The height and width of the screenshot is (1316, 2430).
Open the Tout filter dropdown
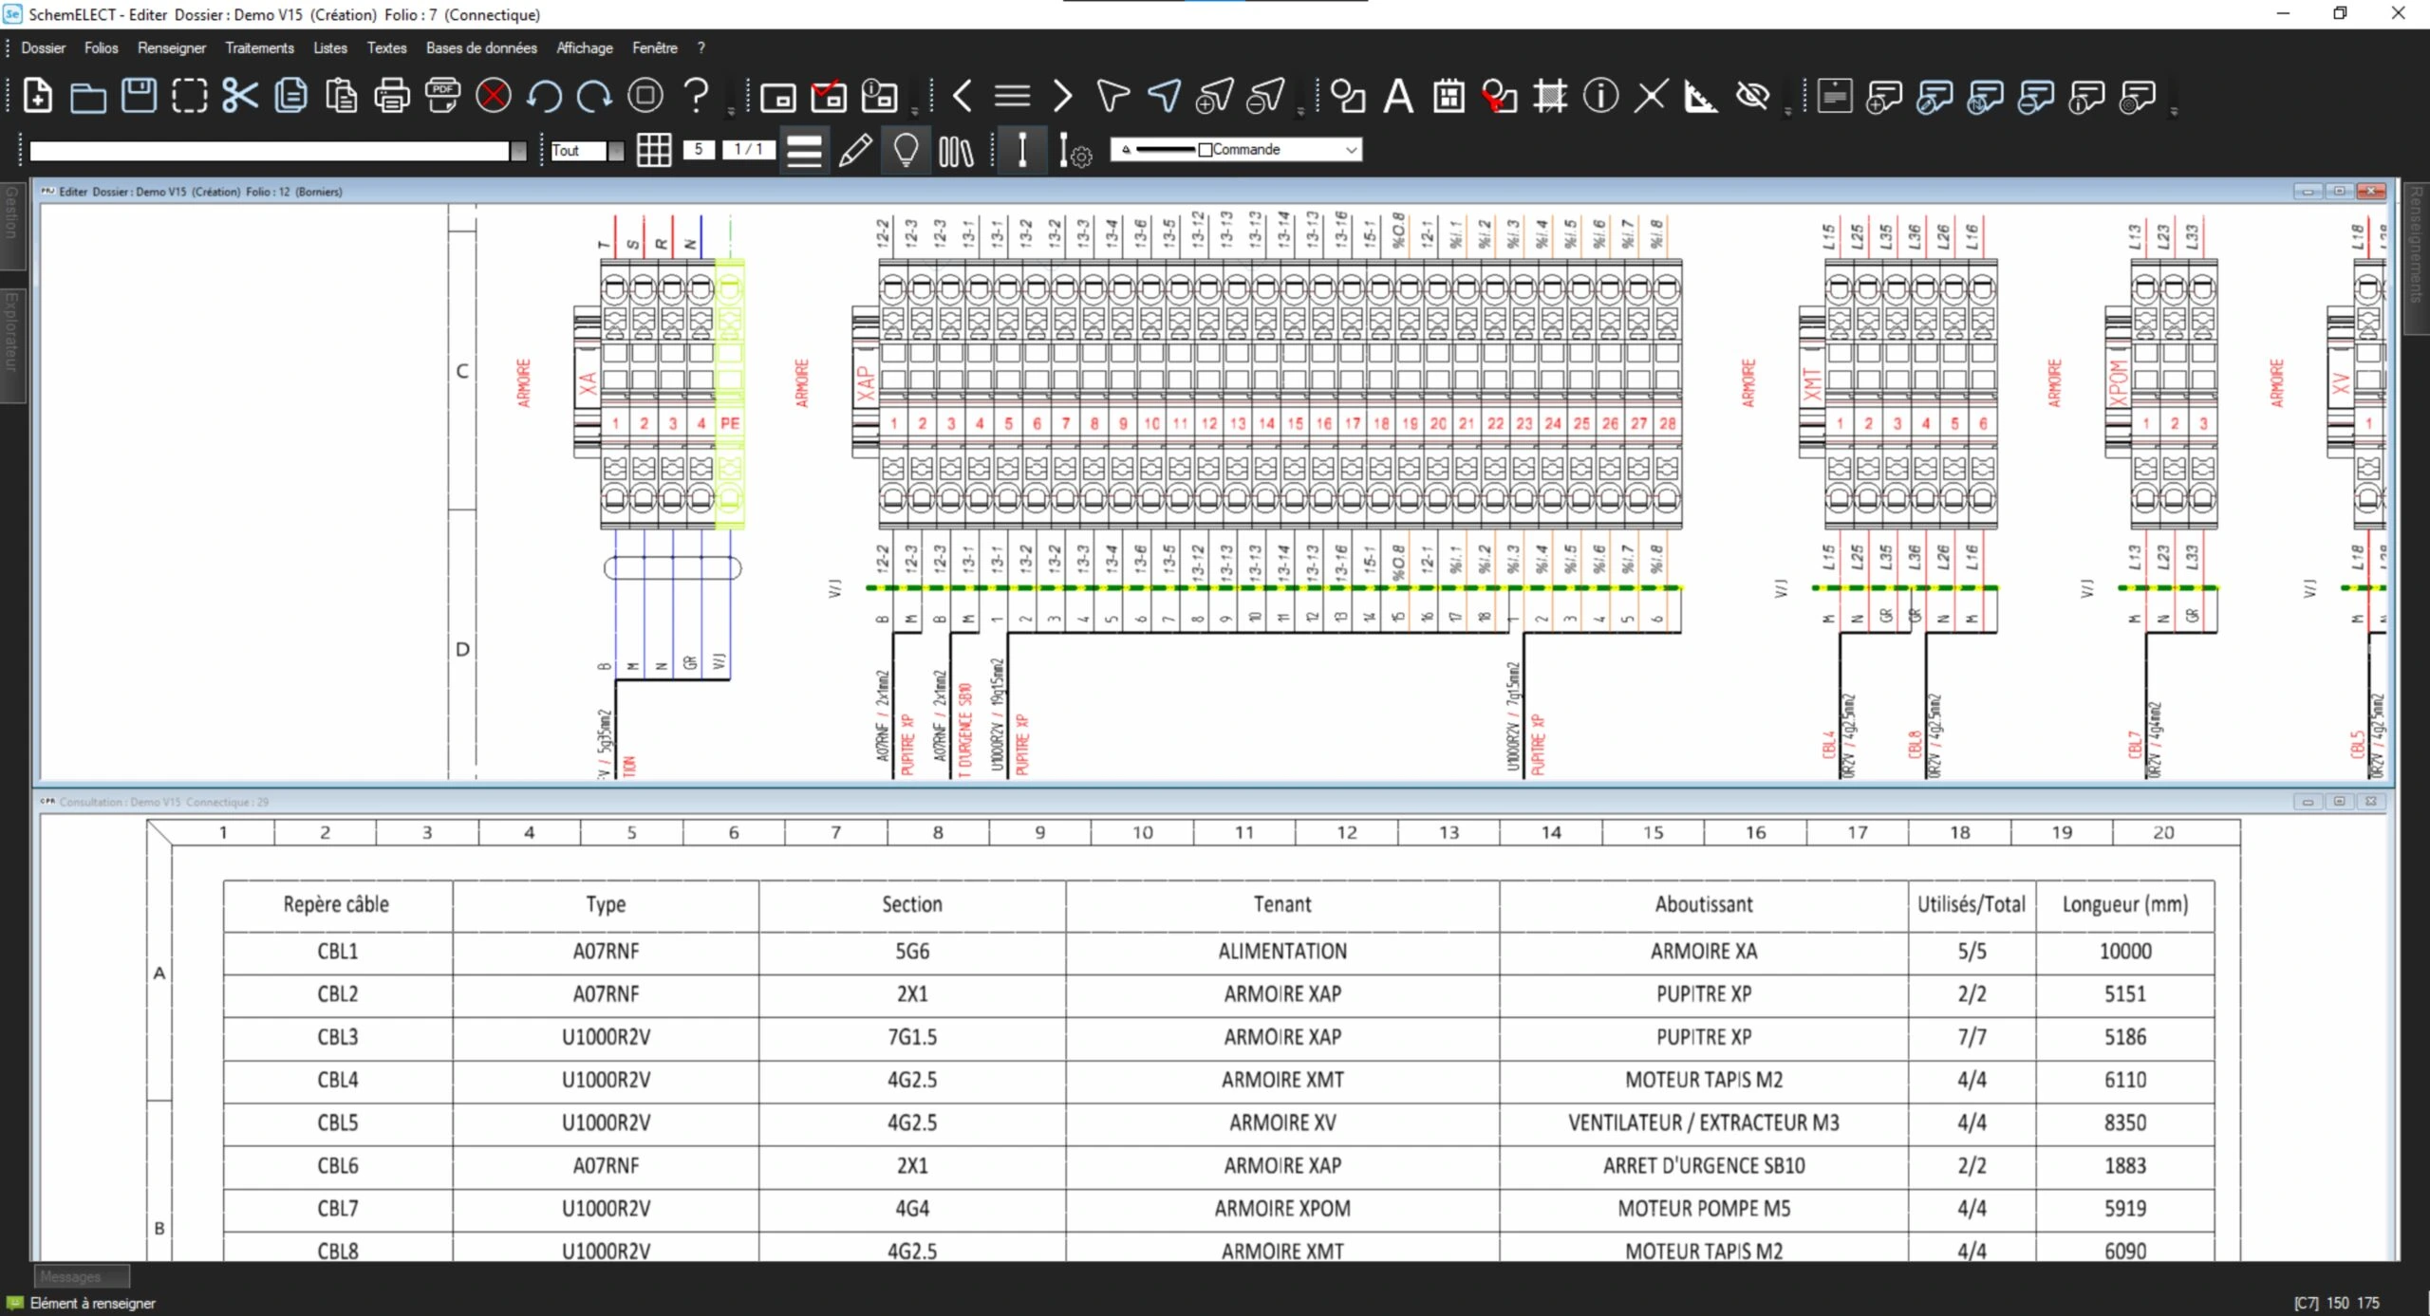click(615, 151)
